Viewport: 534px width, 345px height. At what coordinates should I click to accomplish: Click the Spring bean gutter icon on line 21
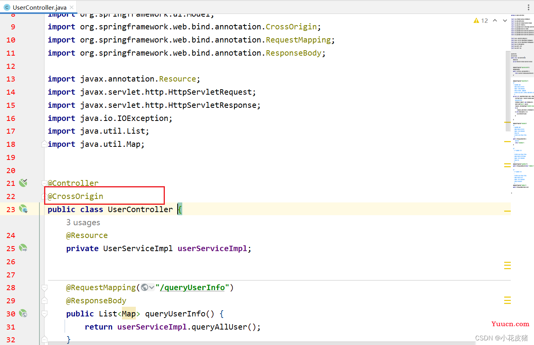point(23,183)
